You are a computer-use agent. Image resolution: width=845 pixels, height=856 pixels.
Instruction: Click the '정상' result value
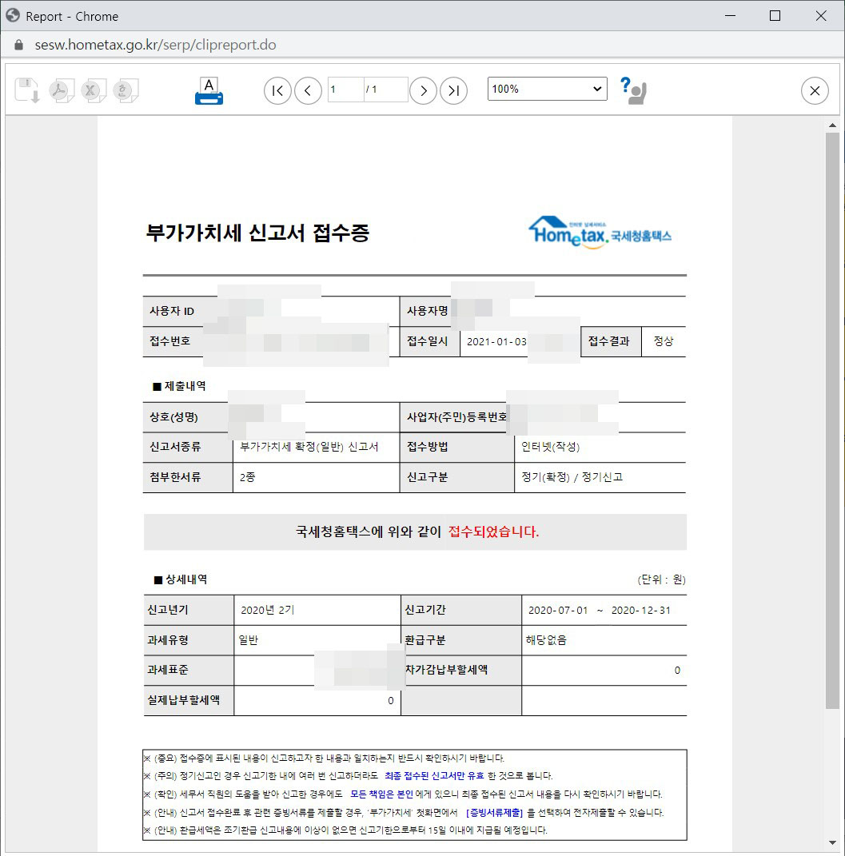click(664, 341)
